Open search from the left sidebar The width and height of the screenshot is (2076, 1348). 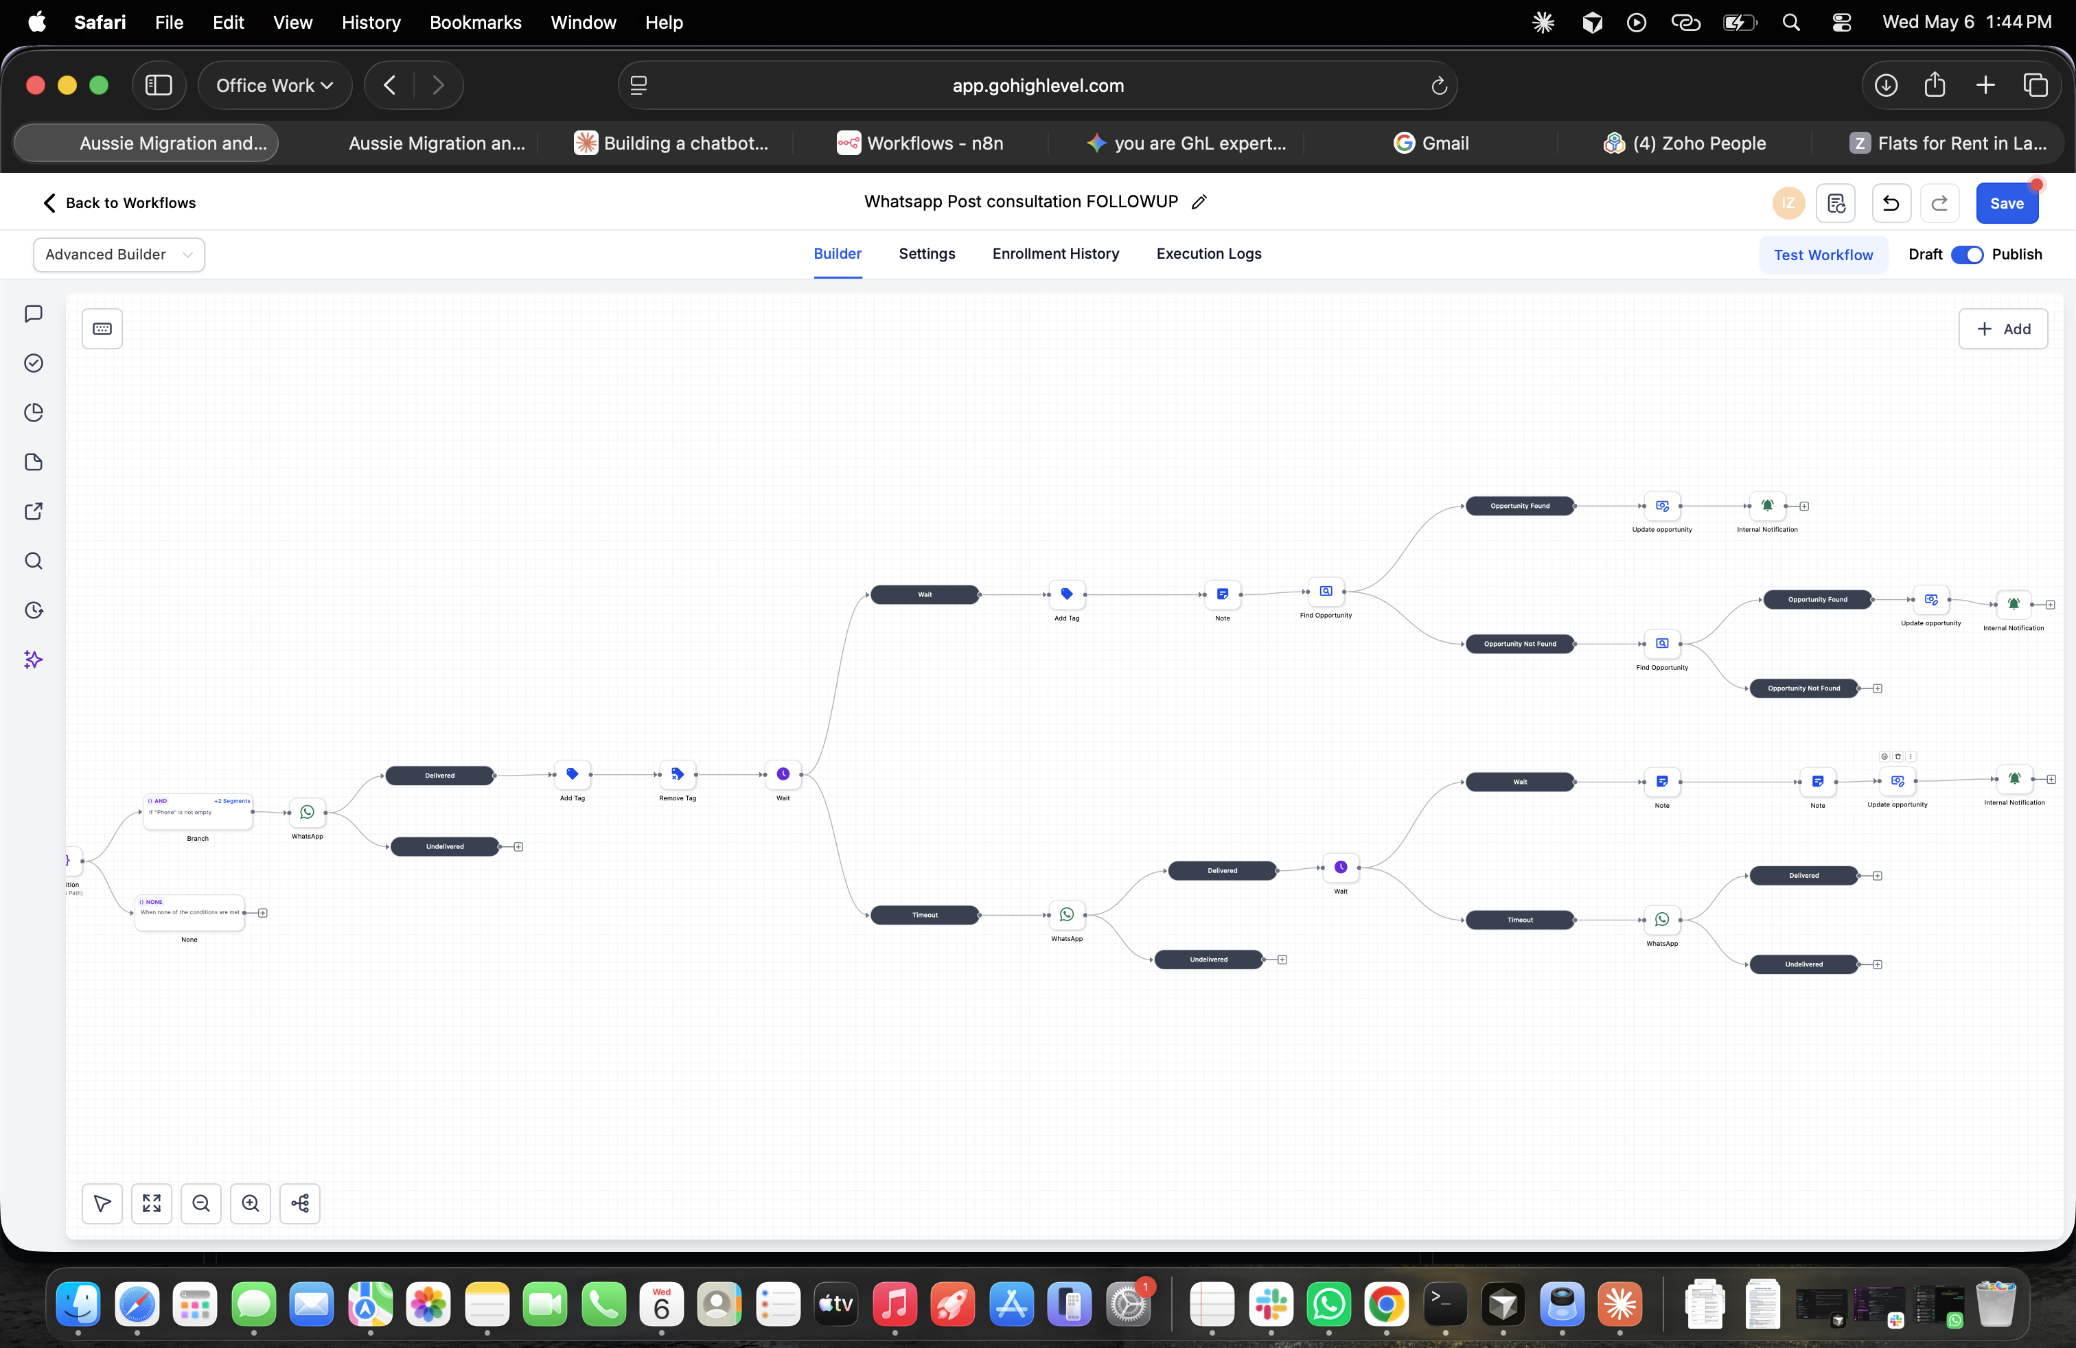click(x=34, y=561)
